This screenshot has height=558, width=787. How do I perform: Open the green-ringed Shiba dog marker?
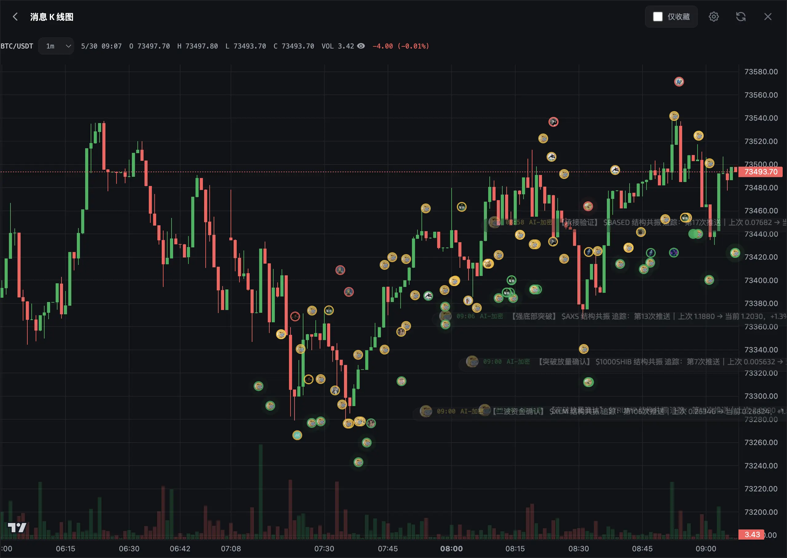(x=588, y=382)
